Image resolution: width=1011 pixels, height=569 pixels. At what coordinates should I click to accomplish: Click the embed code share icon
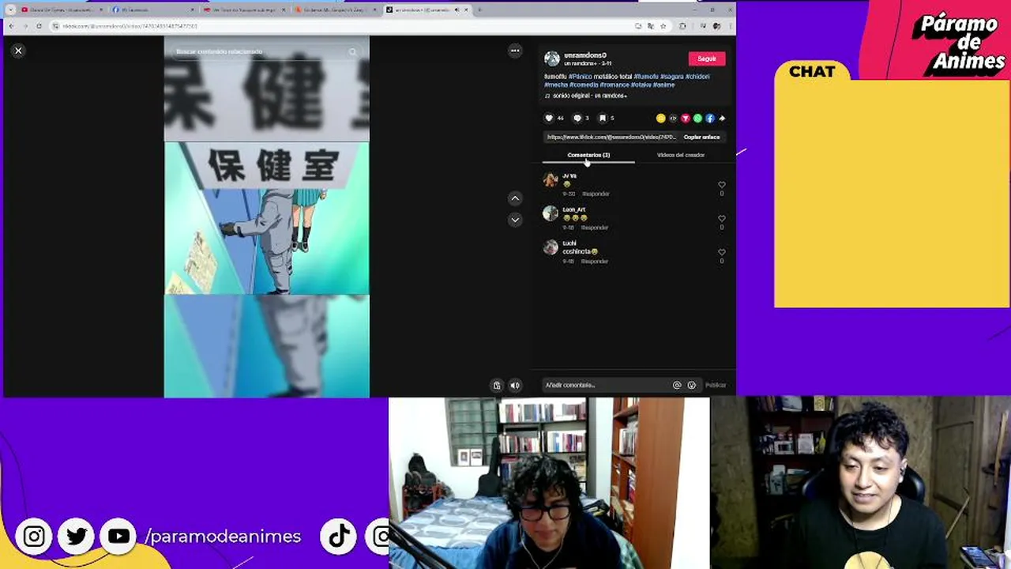(x=673, y=119)
